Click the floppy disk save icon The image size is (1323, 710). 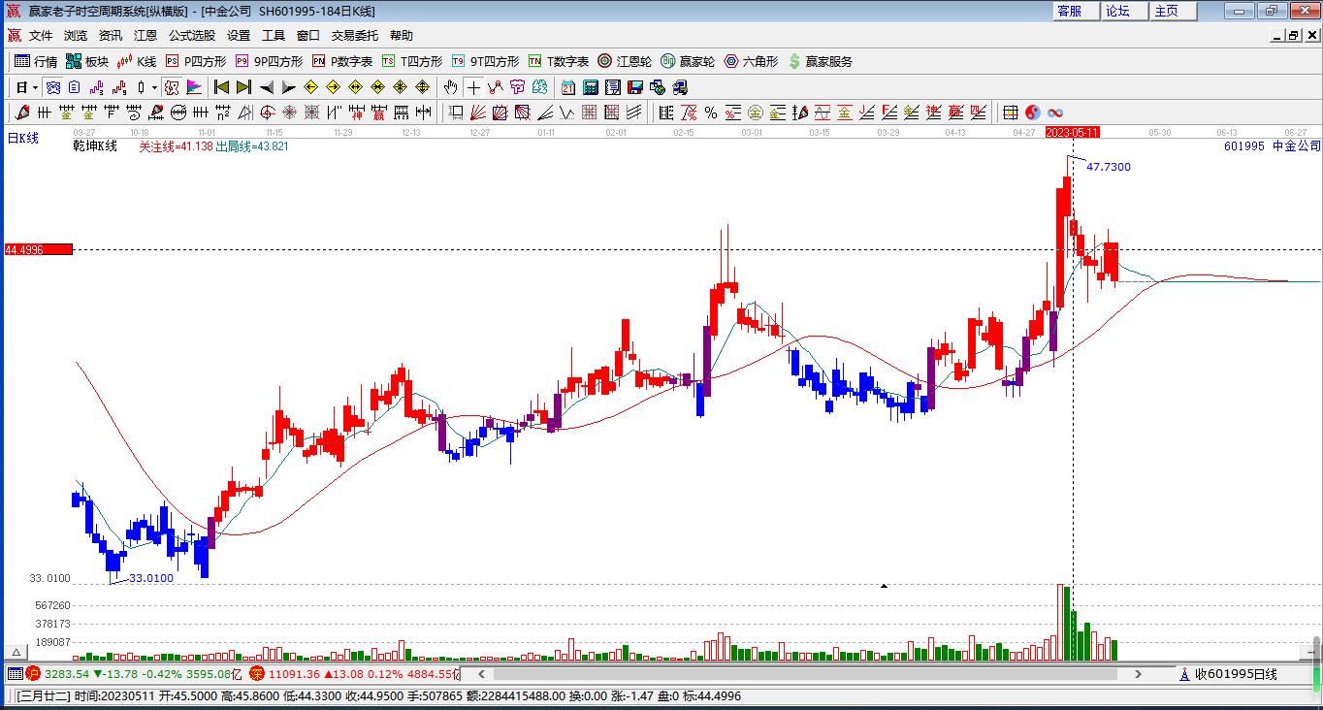(635, 87)
